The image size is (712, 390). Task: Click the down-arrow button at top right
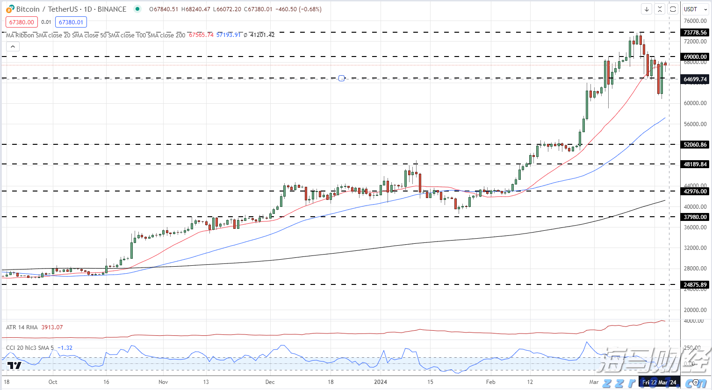pyautogui.click(x=647, y=9)
